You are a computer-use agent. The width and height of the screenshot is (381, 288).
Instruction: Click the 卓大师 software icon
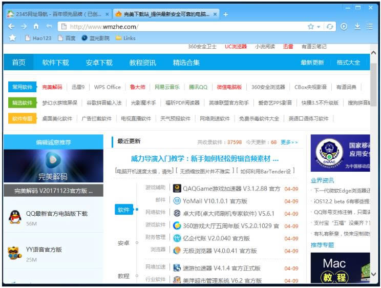(177, 213)
